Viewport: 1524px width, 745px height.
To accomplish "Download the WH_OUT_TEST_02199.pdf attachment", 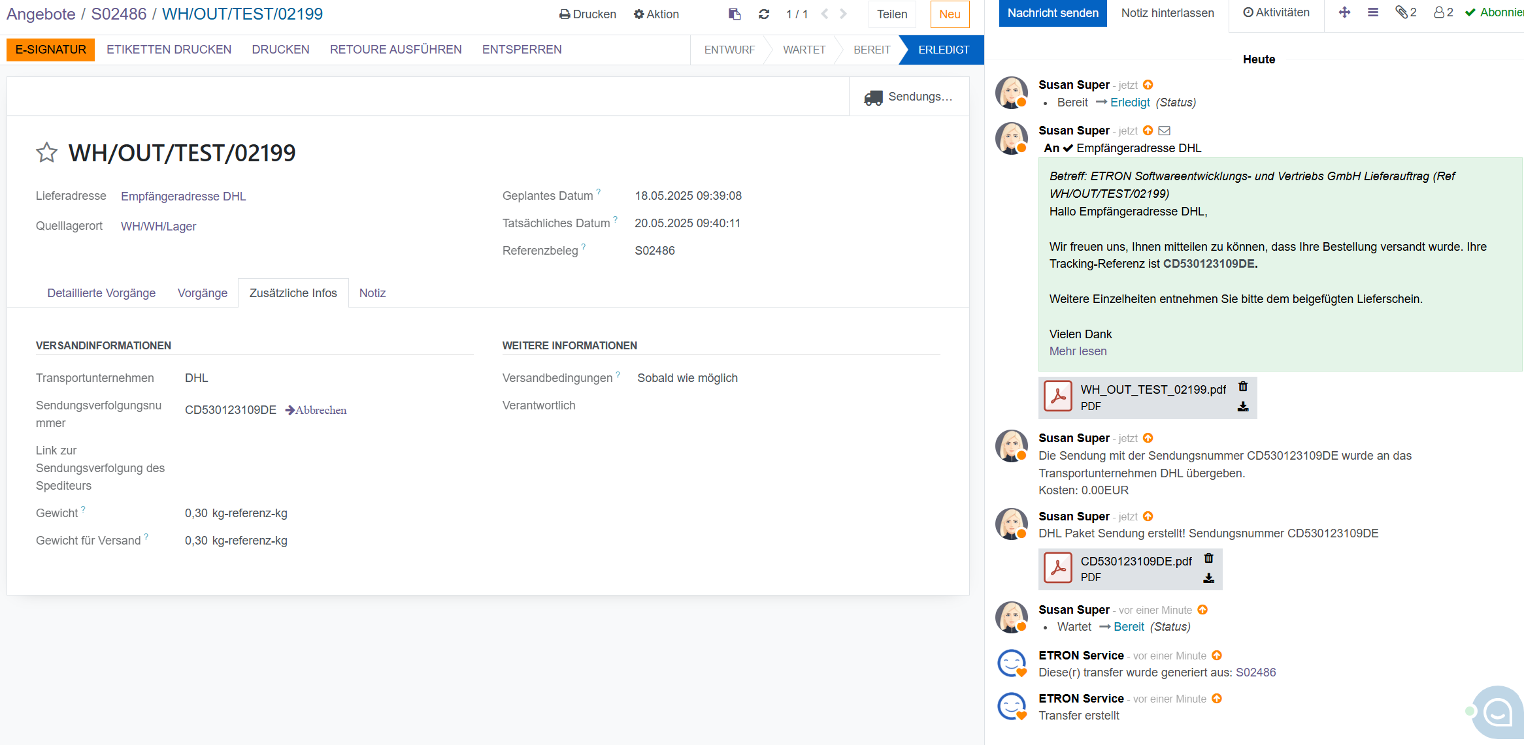I will 1243,407.
